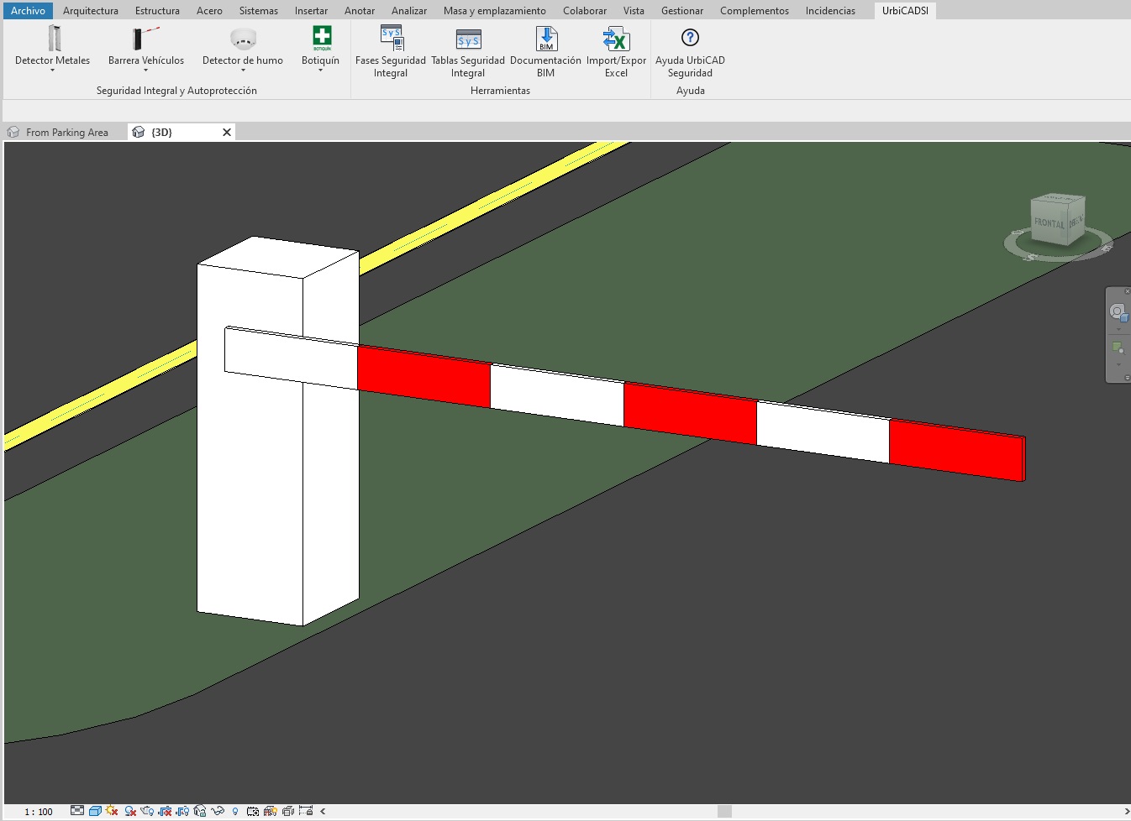Viewport: 1131px width, 821px height.
Task: Click the horizontal scrollbar thumb
Action: tap(724, 811)
